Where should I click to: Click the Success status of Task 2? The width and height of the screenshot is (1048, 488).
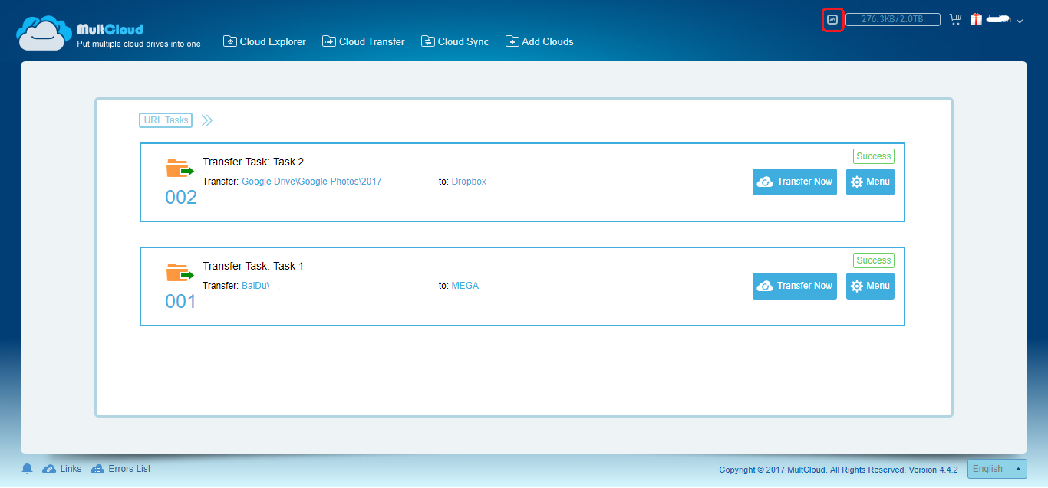click(874, 156)
